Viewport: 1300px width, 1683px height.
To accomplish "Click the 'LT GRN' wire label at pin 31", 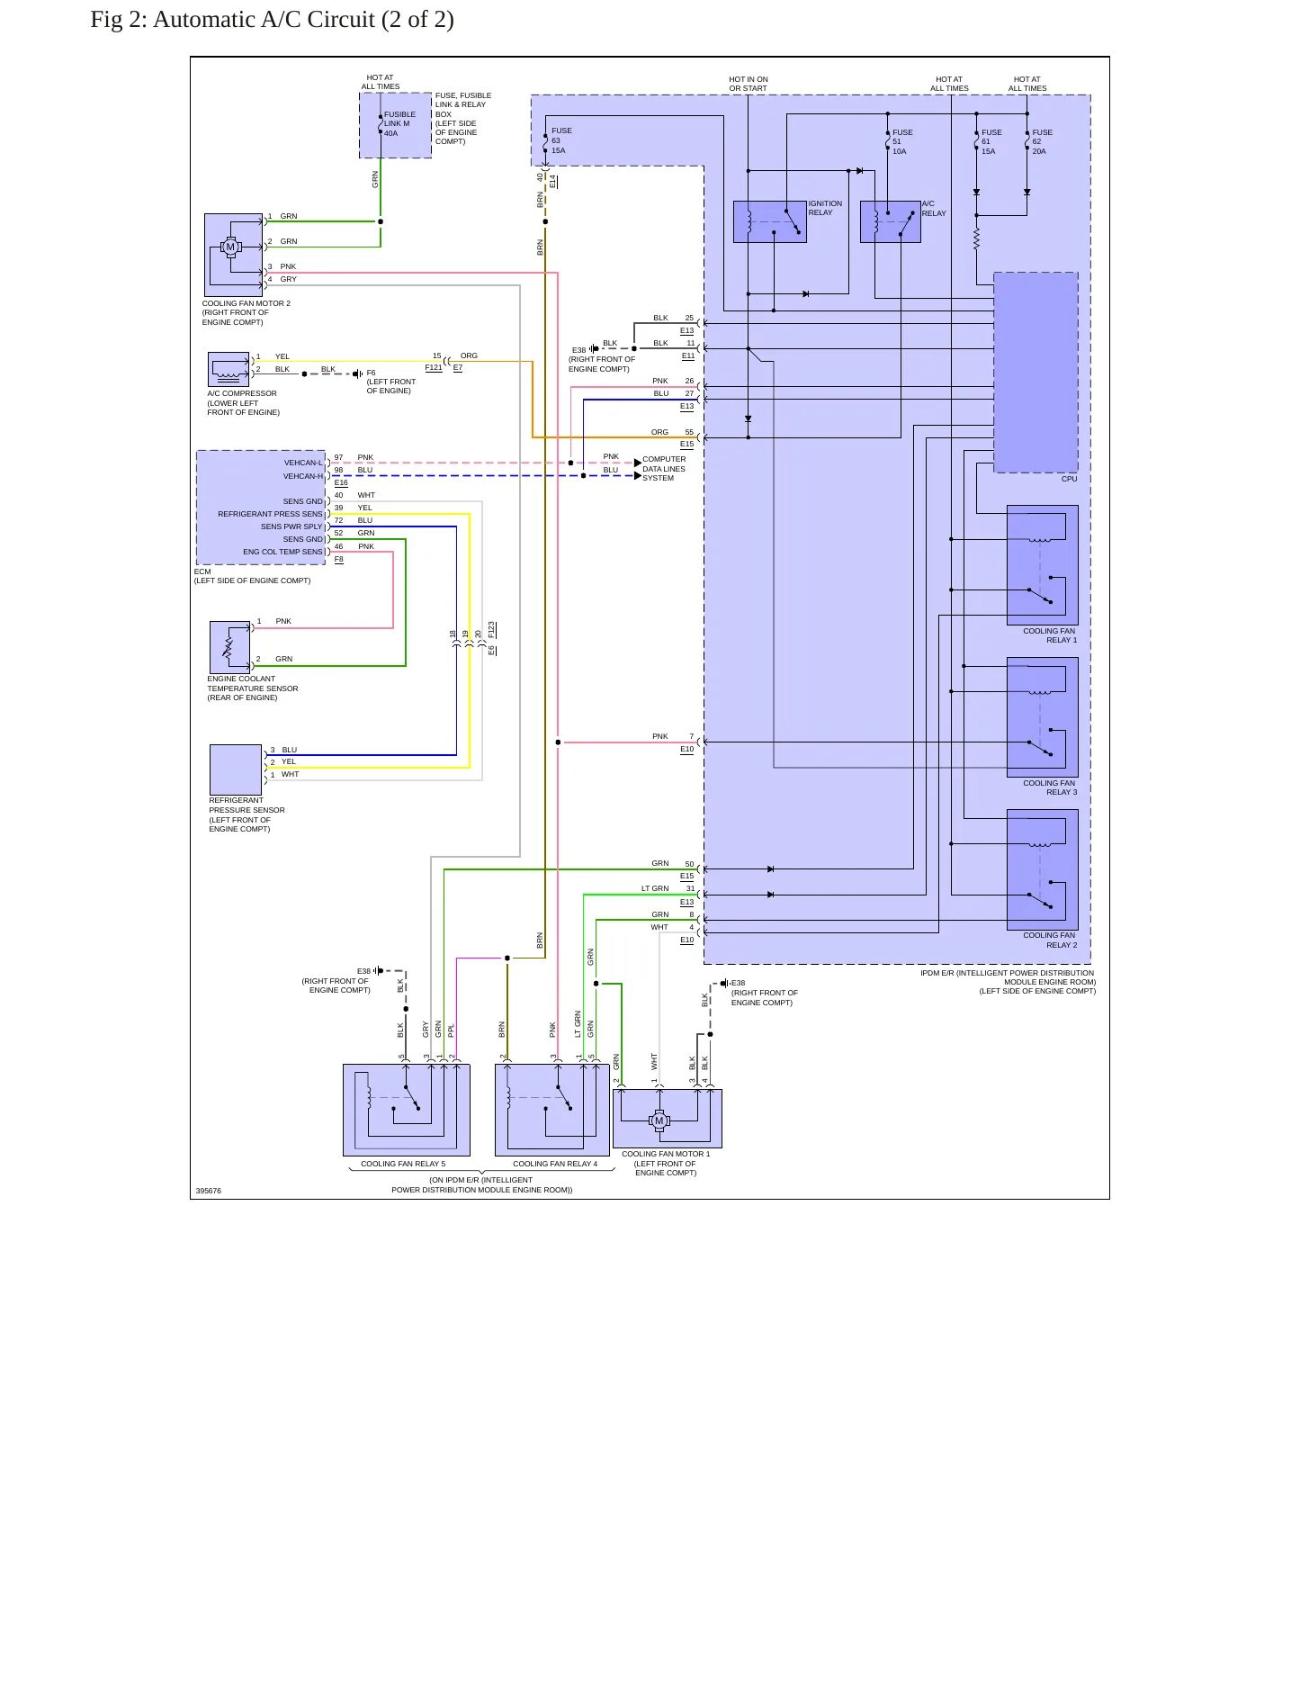I will 655,888.
